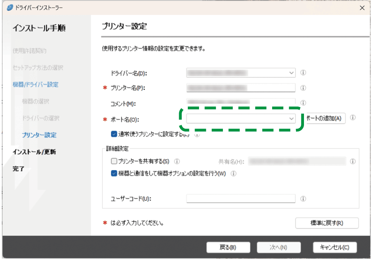Click info icon beside 機器と通信をして機器オプションの設定を行う
Viewport: 372px width, 260px height.
pos(234,173)
